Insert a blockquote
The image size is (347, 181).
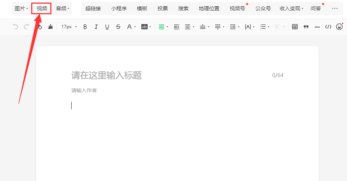[306, 27]
